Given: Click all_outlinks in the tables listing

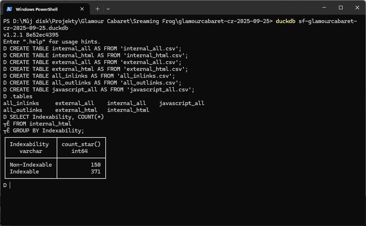Looking at the screenshot, I should click(22, 110).
